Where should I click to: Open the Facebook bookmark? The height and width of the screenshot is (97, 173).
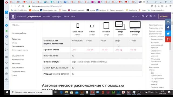point(101,10)
